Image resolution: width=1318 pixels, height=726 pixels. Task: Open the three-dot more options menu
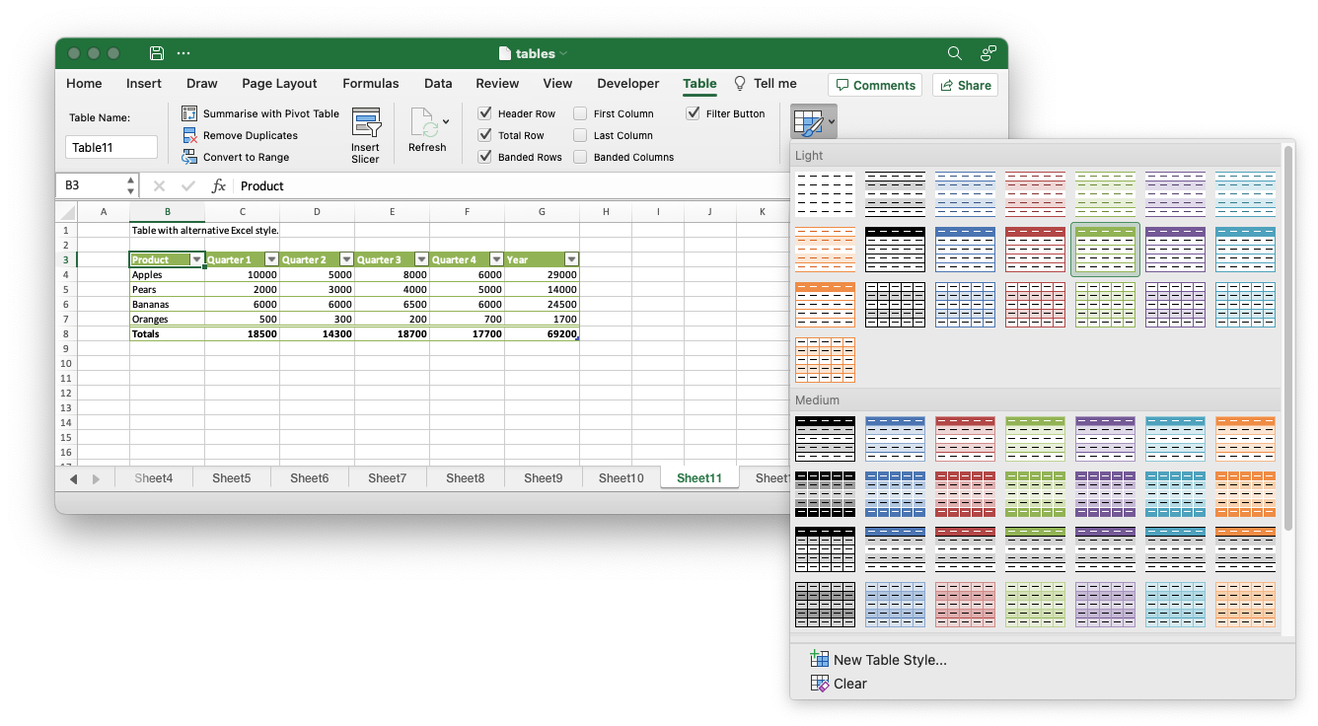pos(183,53)
